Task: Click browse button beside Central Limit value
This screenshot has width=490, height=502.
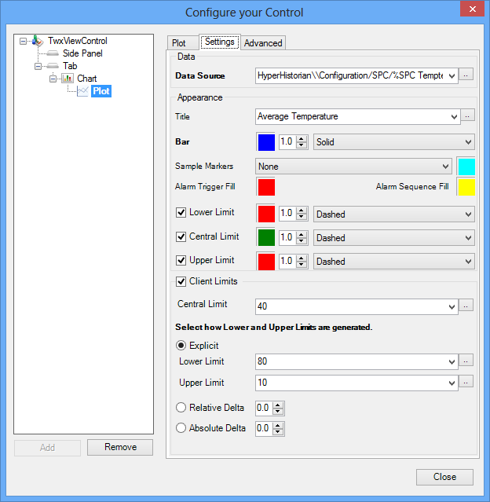Action: point(466,305)
